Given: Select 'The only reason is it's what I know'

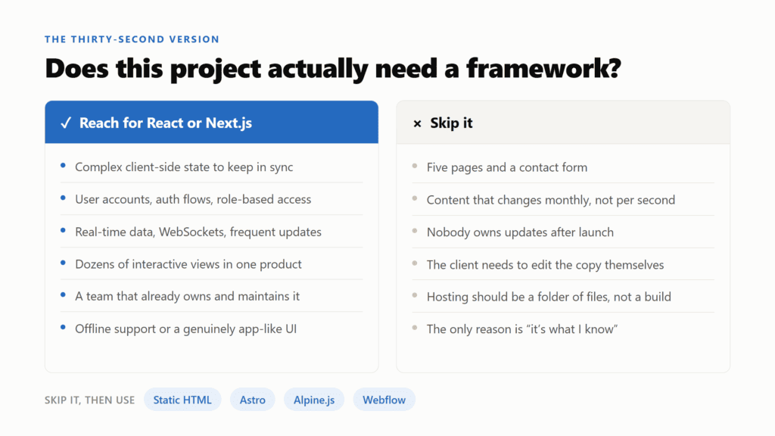Looking at the screenshot, I should click(x=522, y=329).
